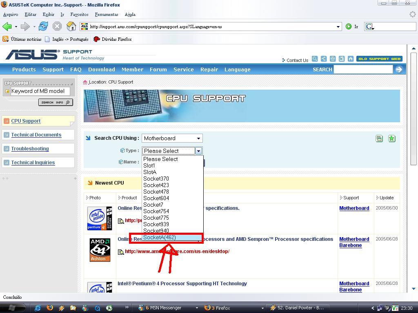Click the page scrollbar down arrow

pos(413,289)
